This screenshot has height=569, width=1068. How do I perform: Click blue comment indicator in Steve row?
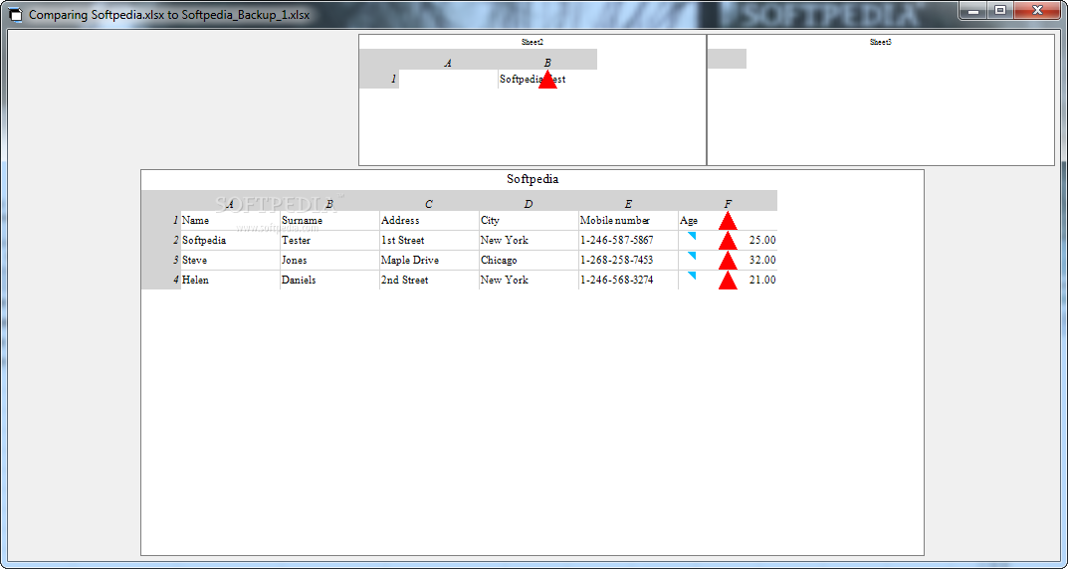click(x=692, y=256)
